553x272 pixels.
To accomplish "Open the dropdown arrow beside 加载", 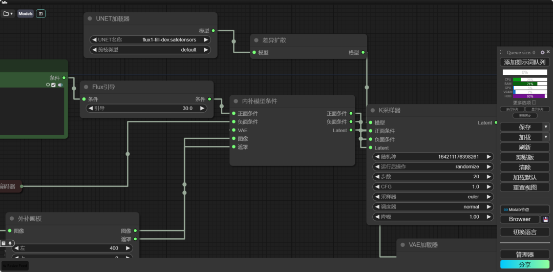I will point(546,137).
